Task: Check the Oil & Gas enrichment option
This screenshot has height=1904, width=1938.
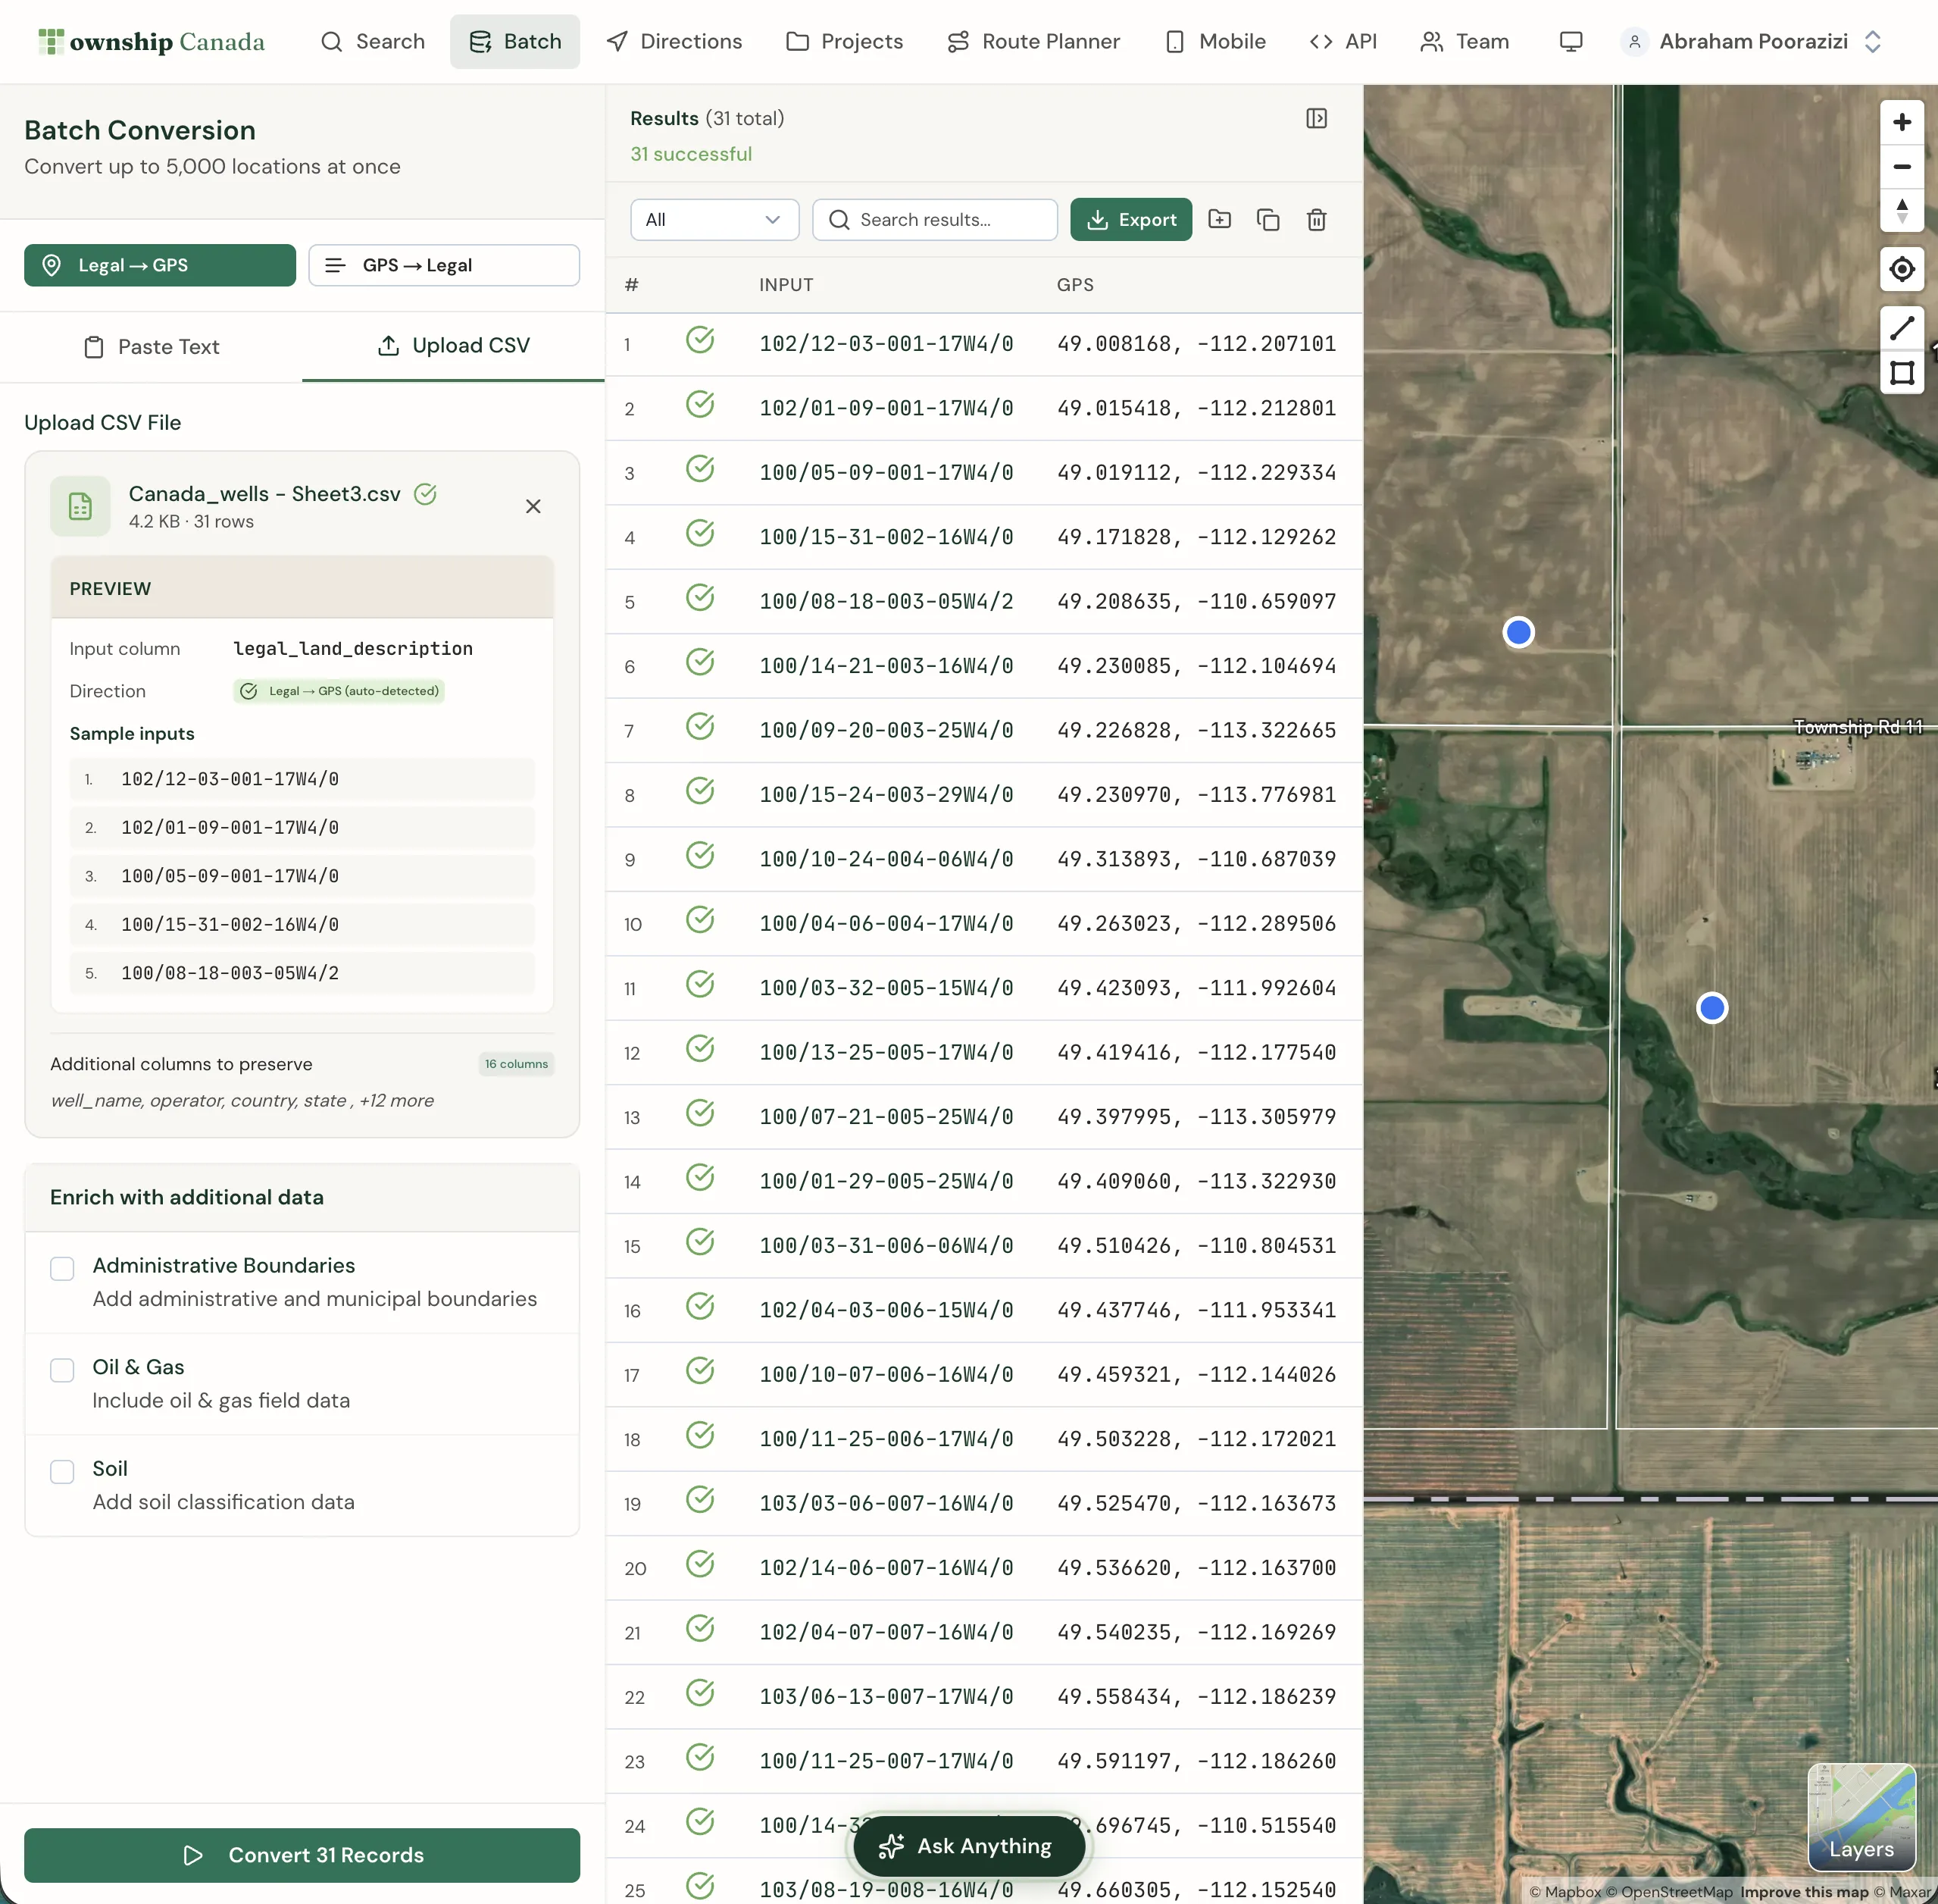Action: tap(62, 1369)
